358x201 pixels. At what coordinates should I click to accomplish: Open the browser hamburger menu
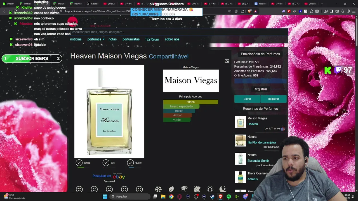coord(354,11)
